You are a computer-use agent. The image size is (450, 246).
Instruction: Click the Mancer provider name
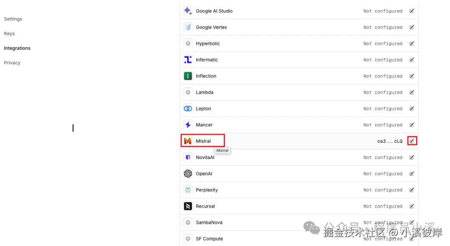pos(204,125)
